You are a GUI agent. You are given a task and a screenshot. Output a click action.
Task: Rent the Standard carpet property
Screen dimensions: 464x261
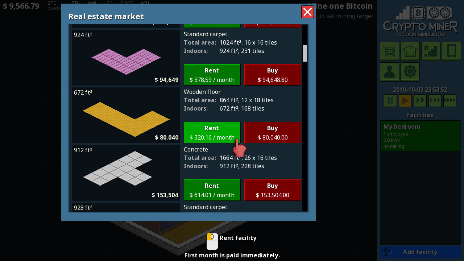pos(212,75)
